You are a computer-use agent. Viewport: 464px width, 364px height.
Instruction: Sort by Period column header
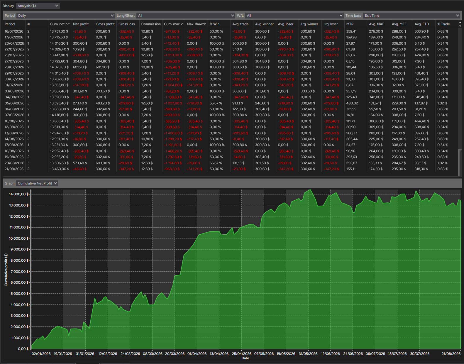[x=14, y=24]
